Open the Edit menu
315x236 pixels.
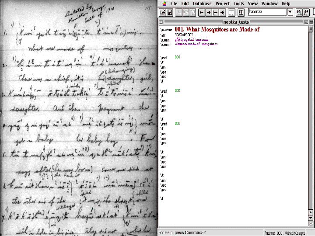click(x=185, y=3)
